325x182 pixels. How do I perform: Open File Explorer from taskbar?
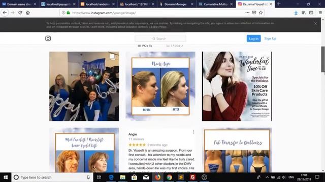[123, 177]
